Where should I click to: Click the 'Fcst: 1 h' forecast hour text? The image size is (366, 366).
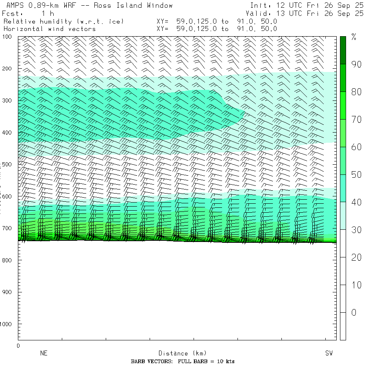coord(28,13)
